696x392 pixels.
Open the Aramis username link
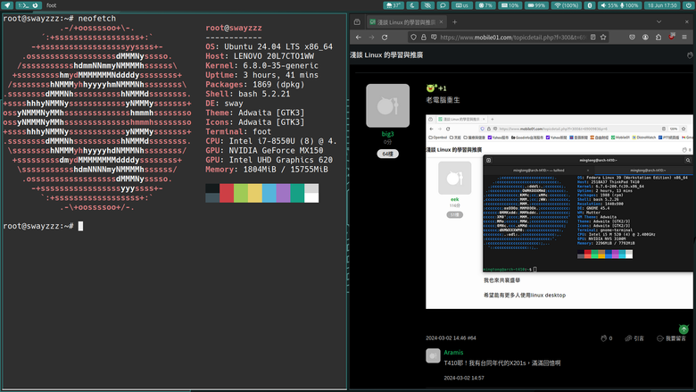coord(453,352)
